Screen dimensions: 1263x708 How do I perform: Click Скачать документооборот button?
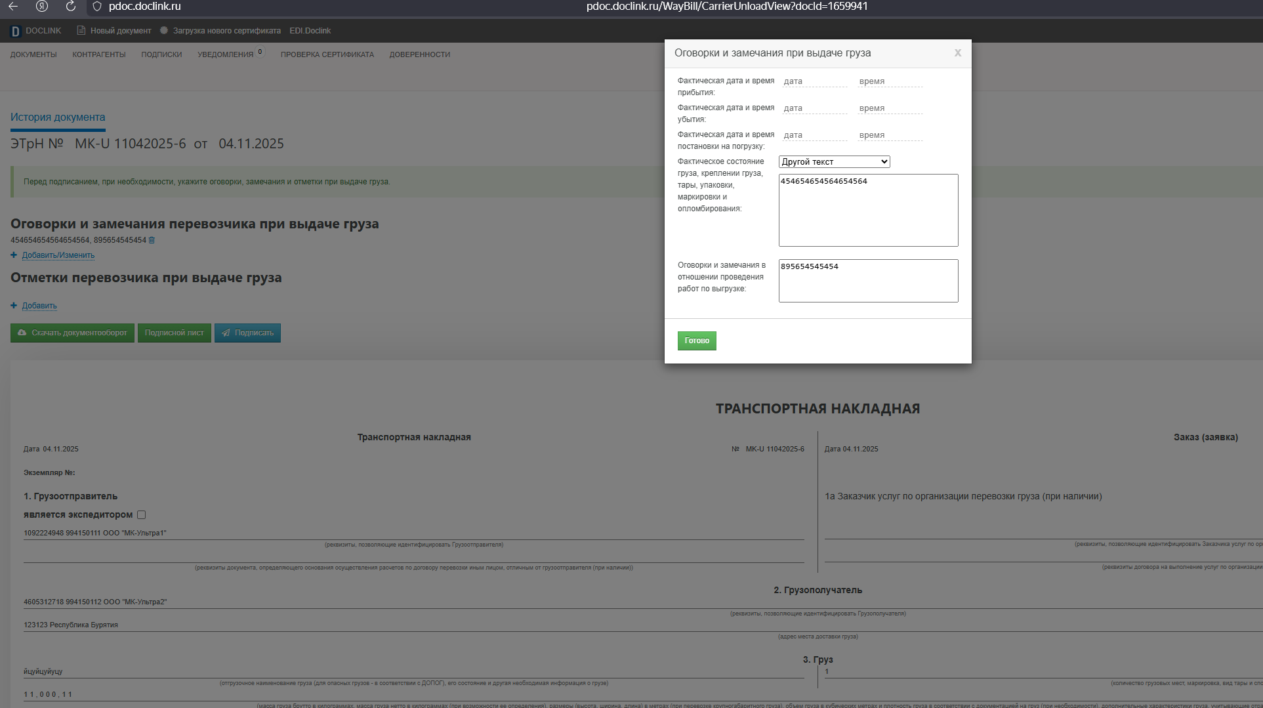point(72,333)
